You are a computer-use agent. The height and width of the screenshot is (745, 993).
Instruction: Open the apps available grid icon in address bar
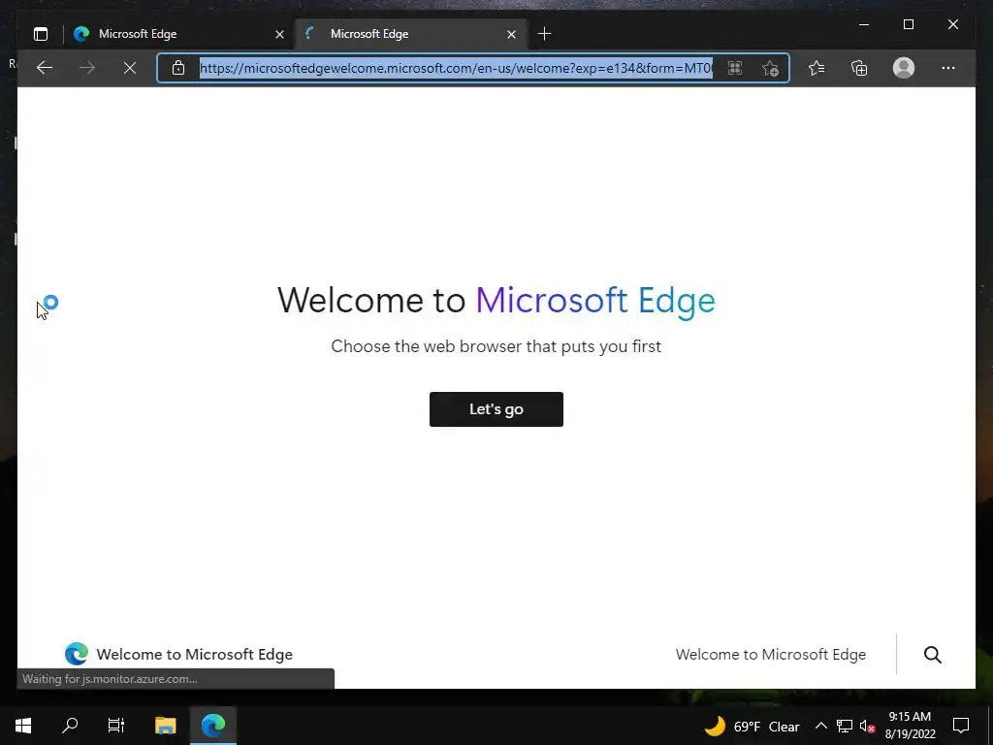pyautogui.click(x=735, y=68)
